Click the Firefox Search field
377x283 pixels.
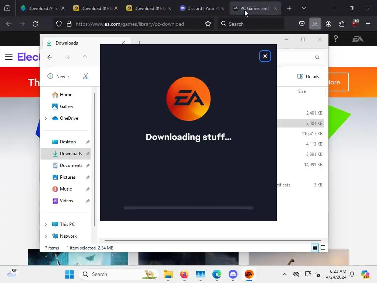(251, 24)
